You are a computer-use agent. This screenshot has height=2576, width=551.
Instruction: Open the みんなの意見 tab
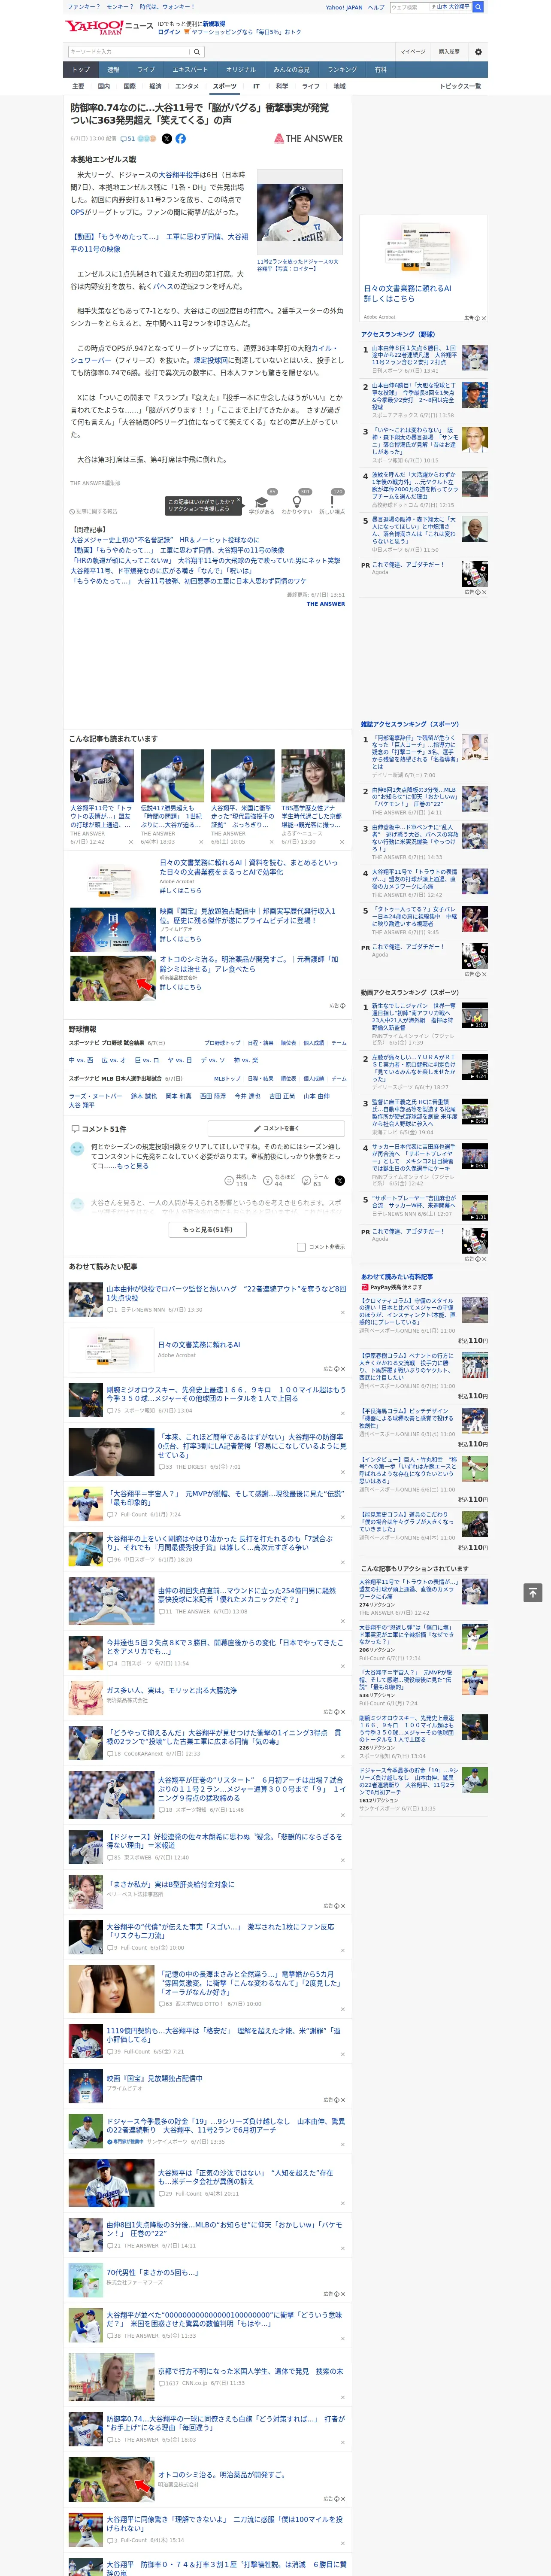point(292,70)
